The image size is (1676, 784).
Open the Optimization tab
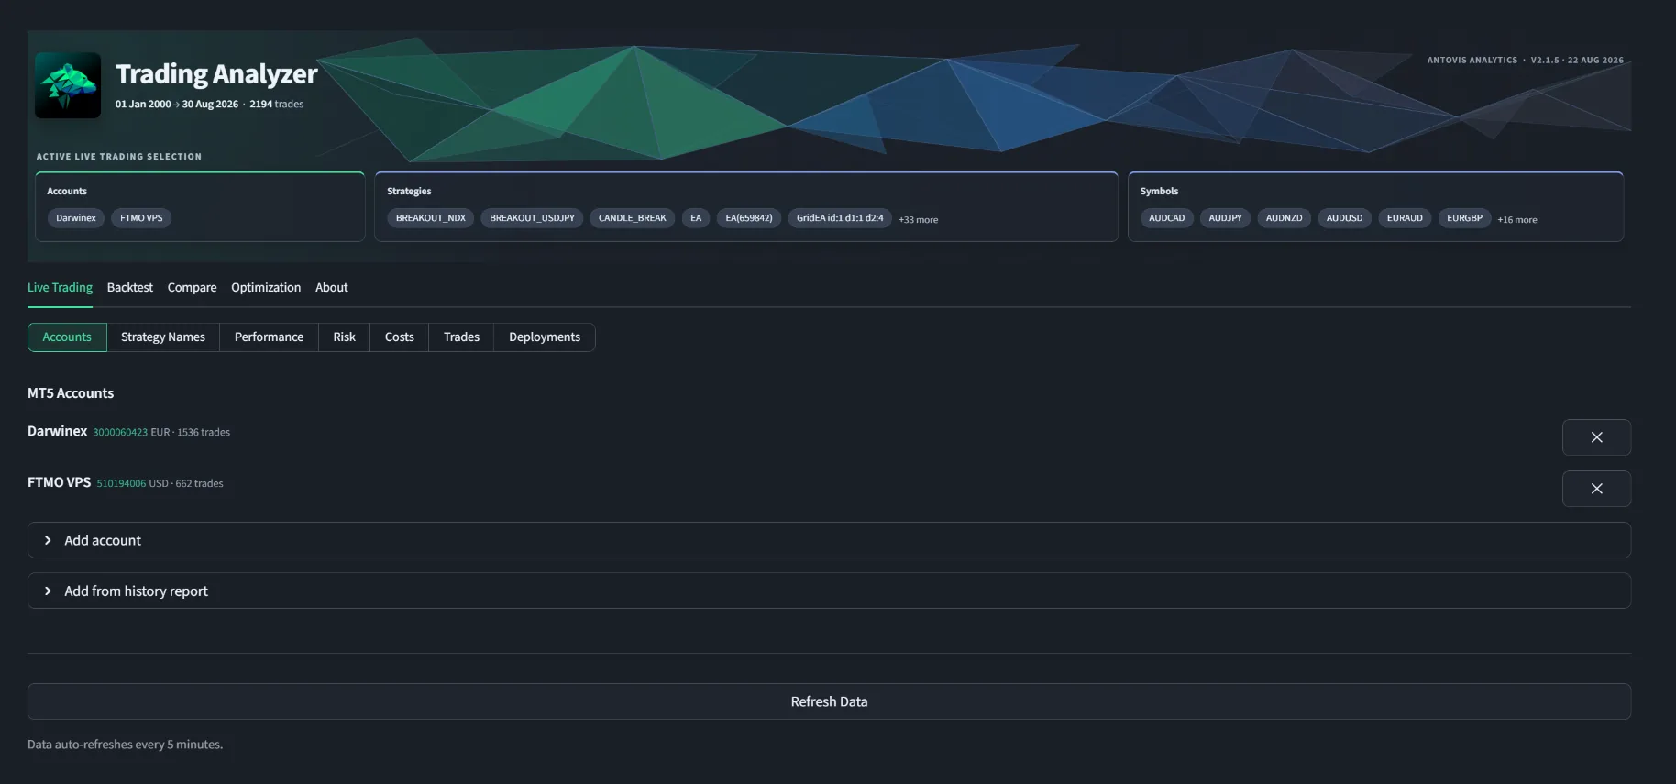[266, 287]
